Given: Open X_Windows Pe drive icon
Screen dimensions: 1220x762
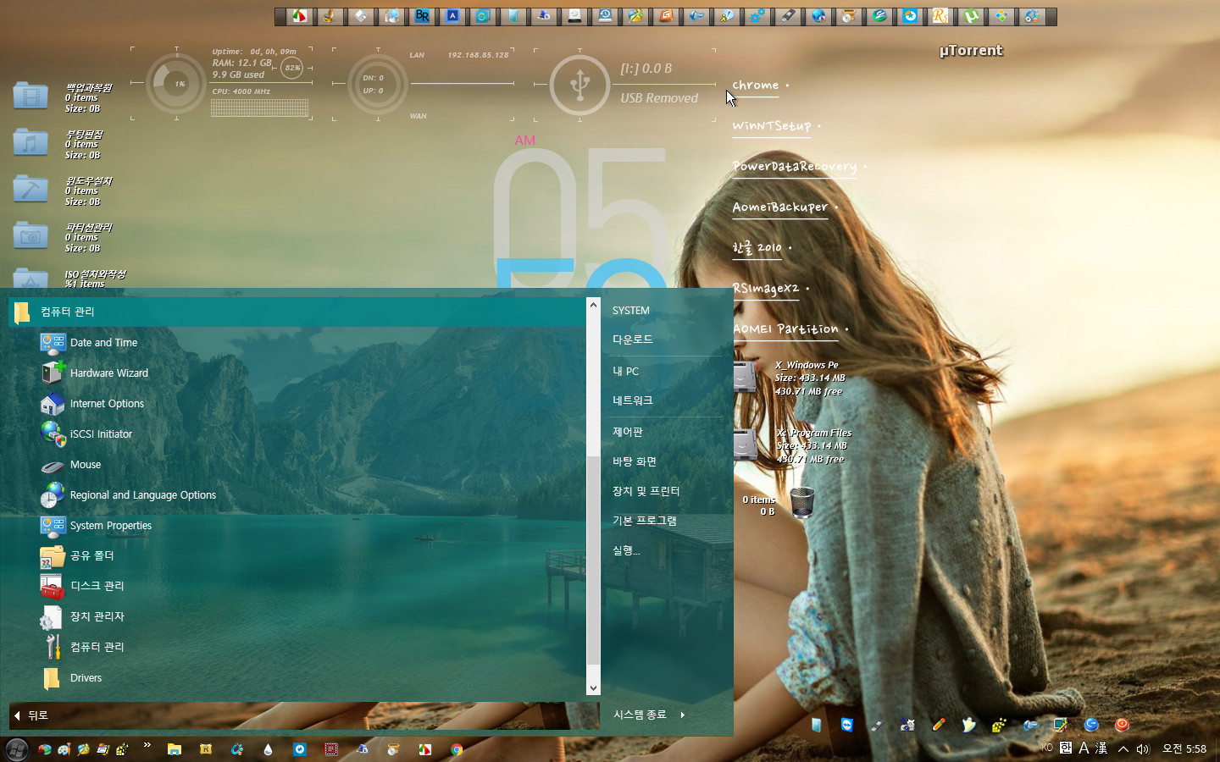Looking at the screenshot, I should (x=745, y=377).
